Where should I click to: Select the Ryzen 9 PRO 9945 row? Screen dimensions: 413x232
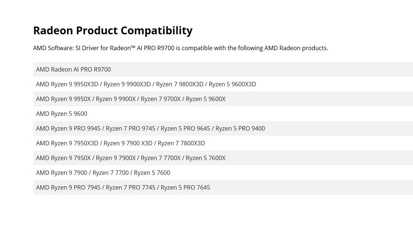coord(223,128)
